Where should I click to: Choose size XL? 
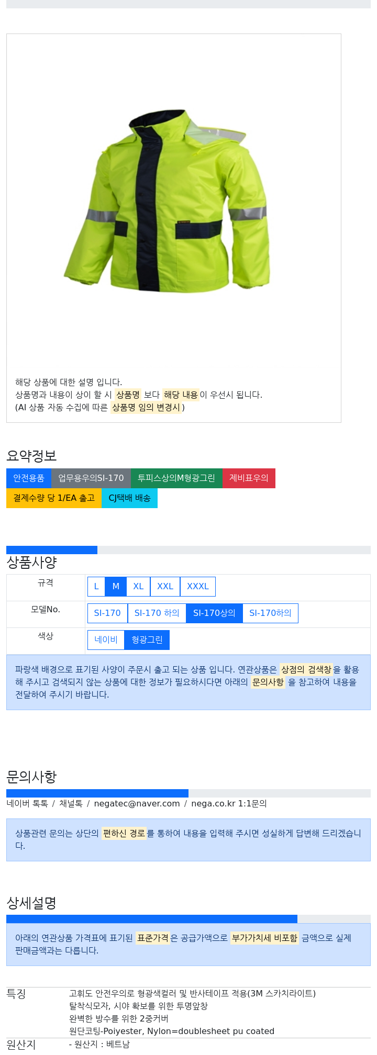point(138,587)
